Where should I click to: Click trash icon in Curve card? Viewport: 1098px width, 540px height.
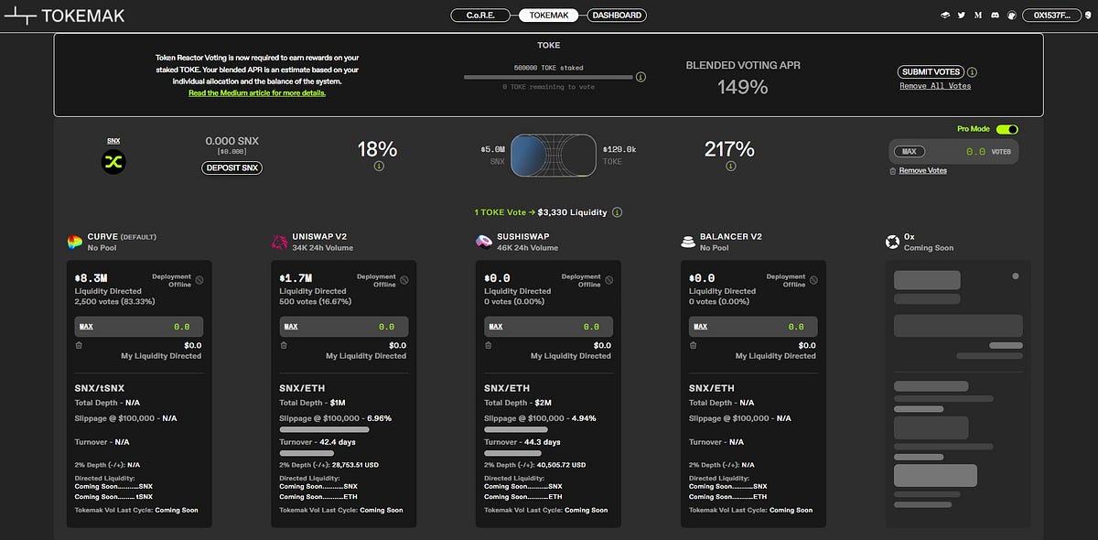[x=79, y=345]
